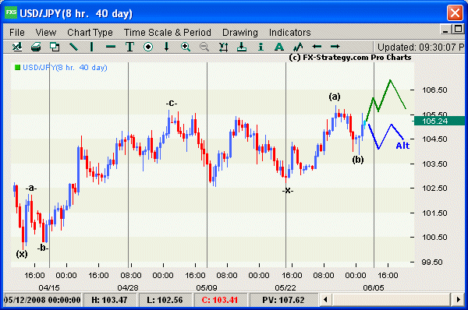Click the horizontal scrollbar track
Screen dimensions: 468x310
click(392, 299)
